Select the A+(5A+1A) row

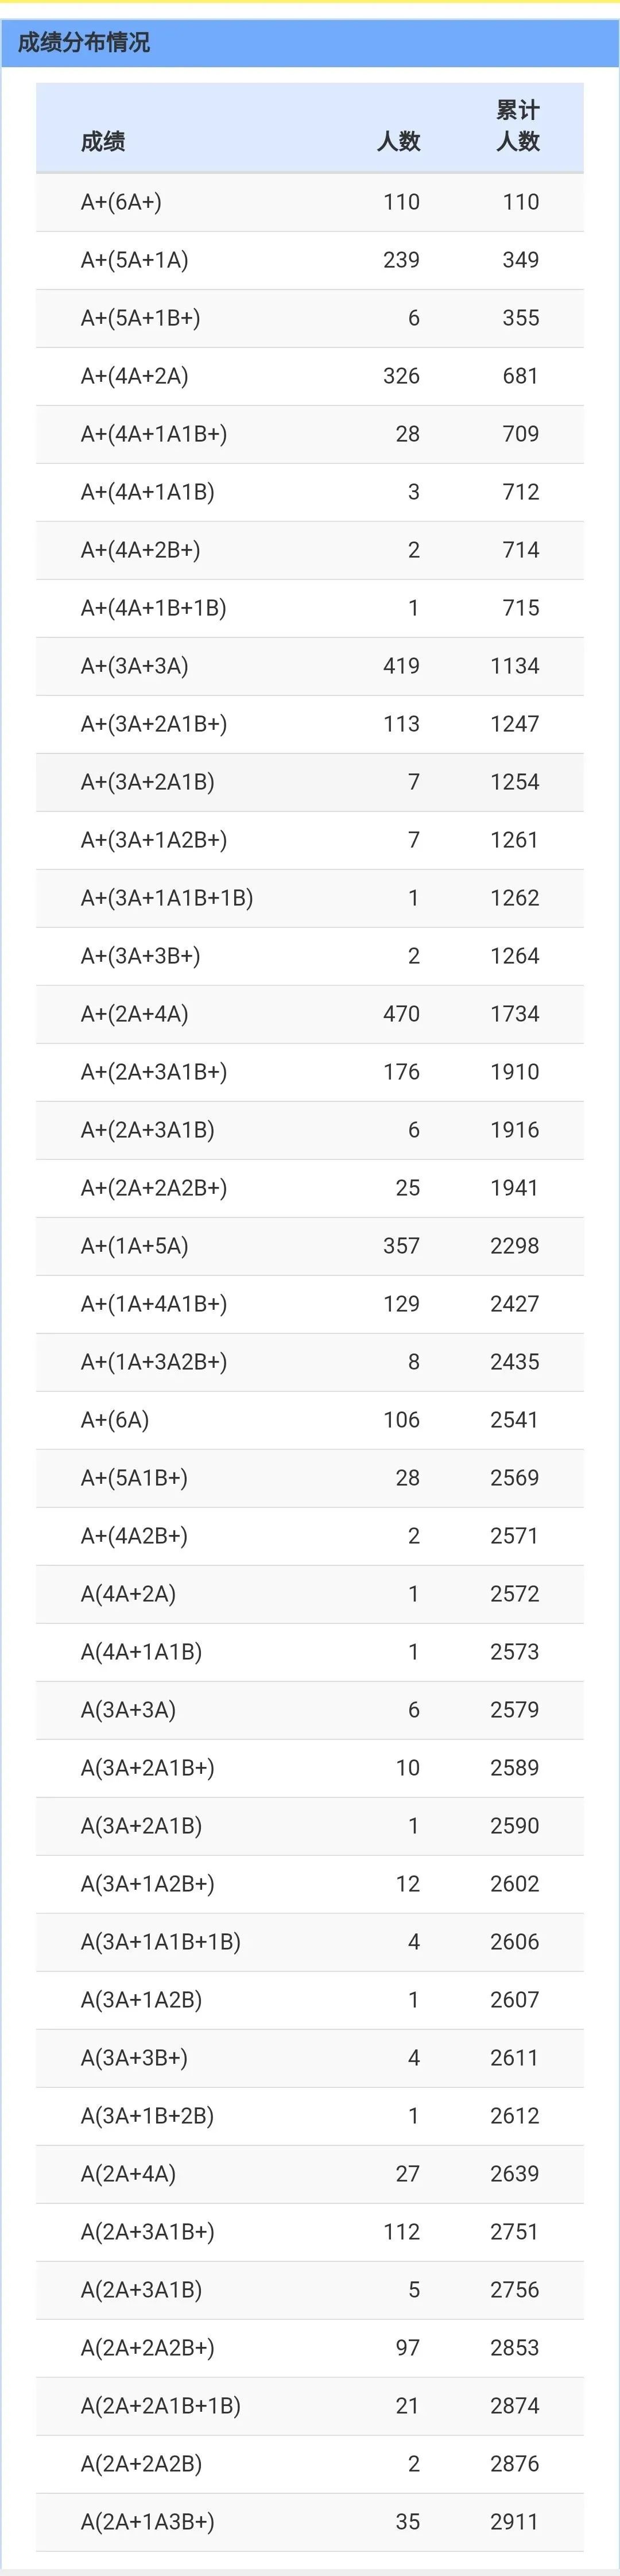point(310,260)
